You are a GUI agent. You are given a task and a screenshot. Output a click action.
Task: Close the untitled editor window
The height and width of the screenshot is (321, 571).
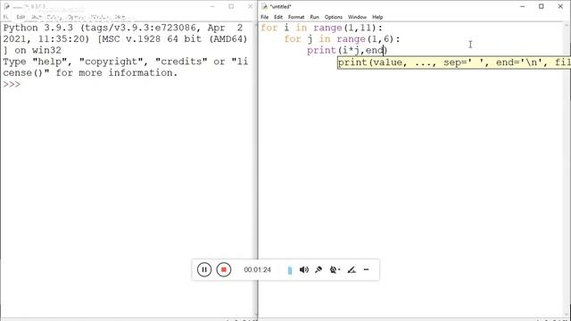coord(560,6)
